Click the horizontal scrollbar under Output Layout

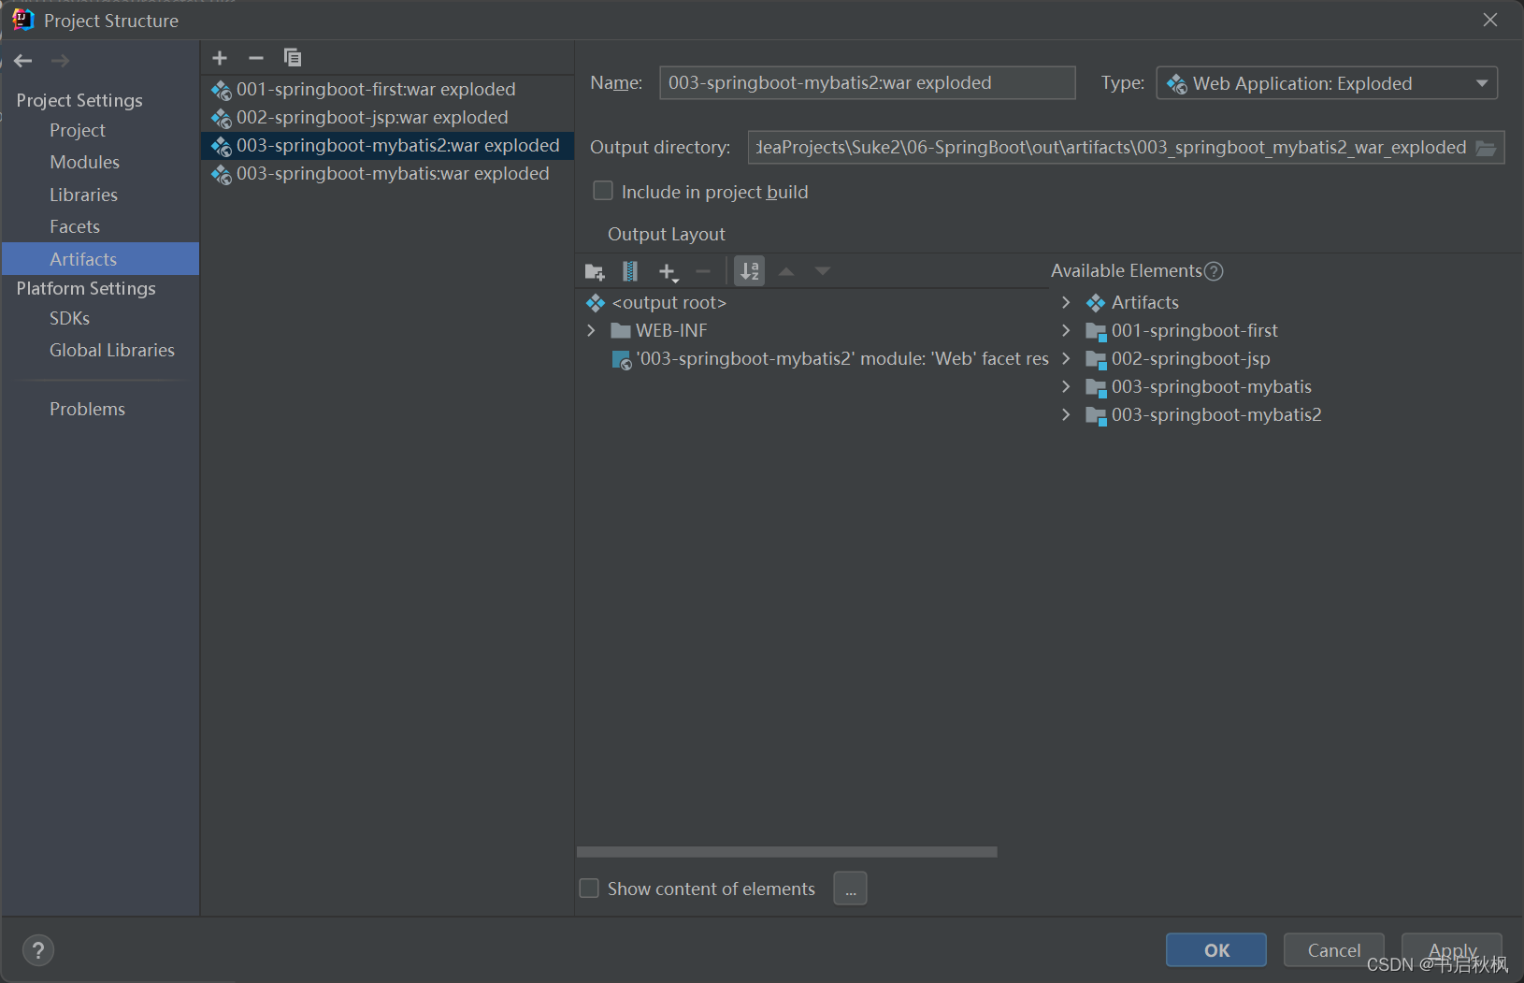pyautogui.click(x=787, y=852)
